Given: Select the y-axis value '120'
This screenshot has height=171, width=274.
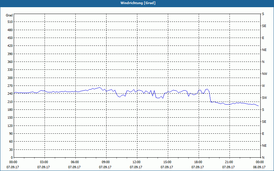Looking at the screenshot, I should click(10, 126).
